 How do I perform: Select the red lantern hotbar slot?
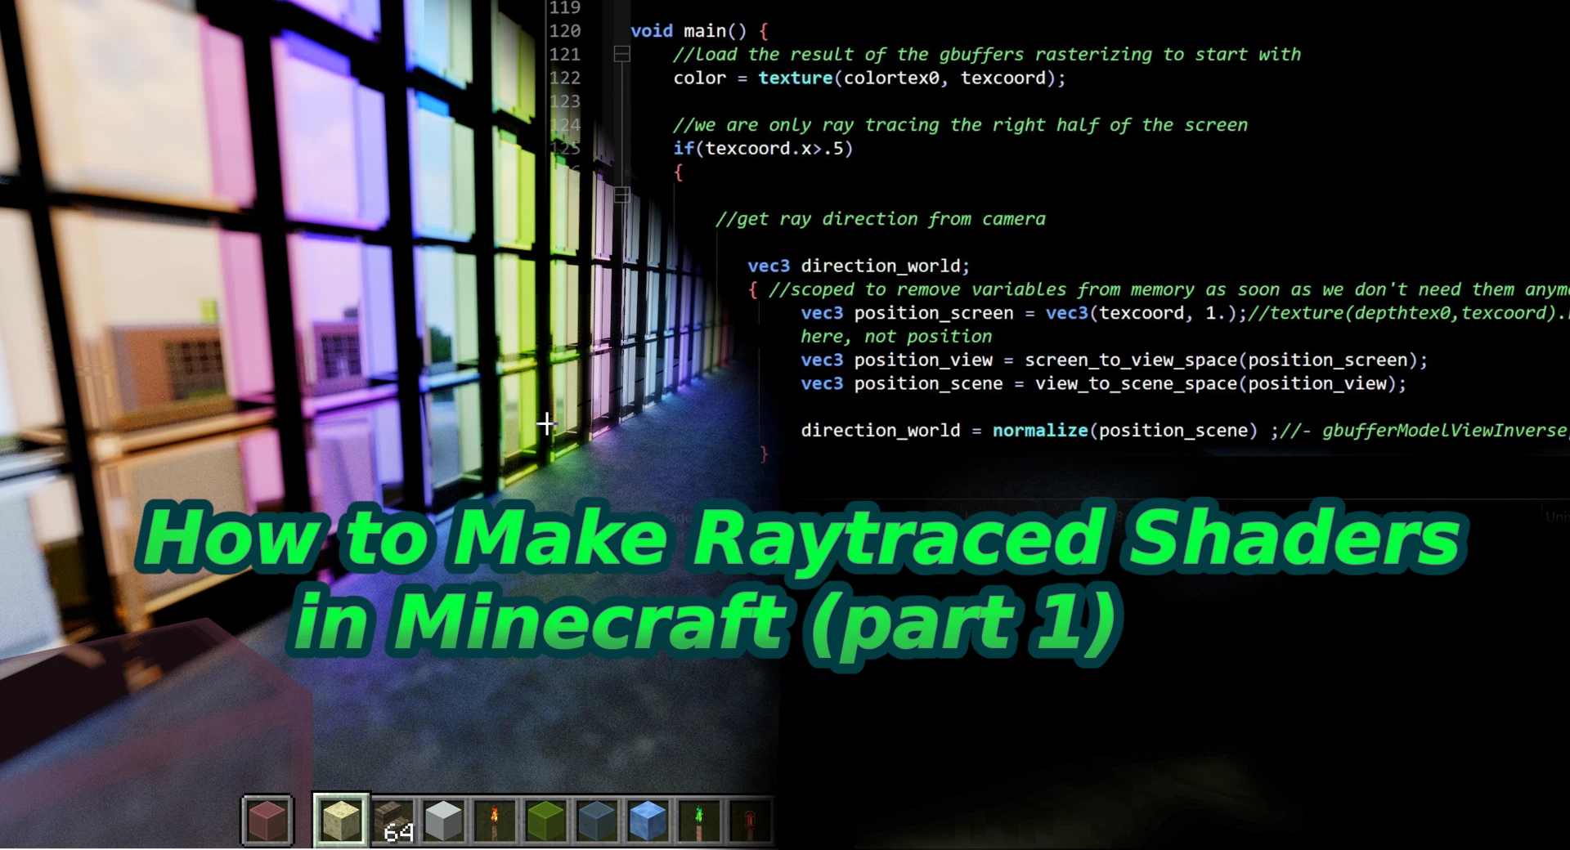click(x=750, y=820)
